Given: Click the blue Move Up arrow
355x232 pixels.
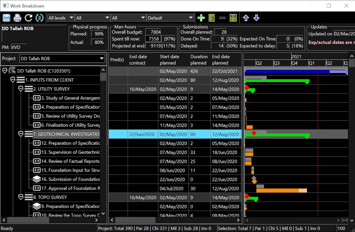Looking at the screenshot, I should click(x=246, y=18).
